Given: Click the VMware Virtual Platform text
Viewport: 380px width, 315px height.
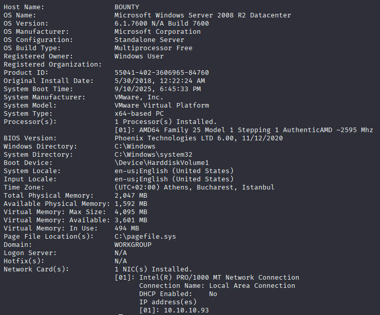Looking at the screenshot, I should tap(162, 106).
